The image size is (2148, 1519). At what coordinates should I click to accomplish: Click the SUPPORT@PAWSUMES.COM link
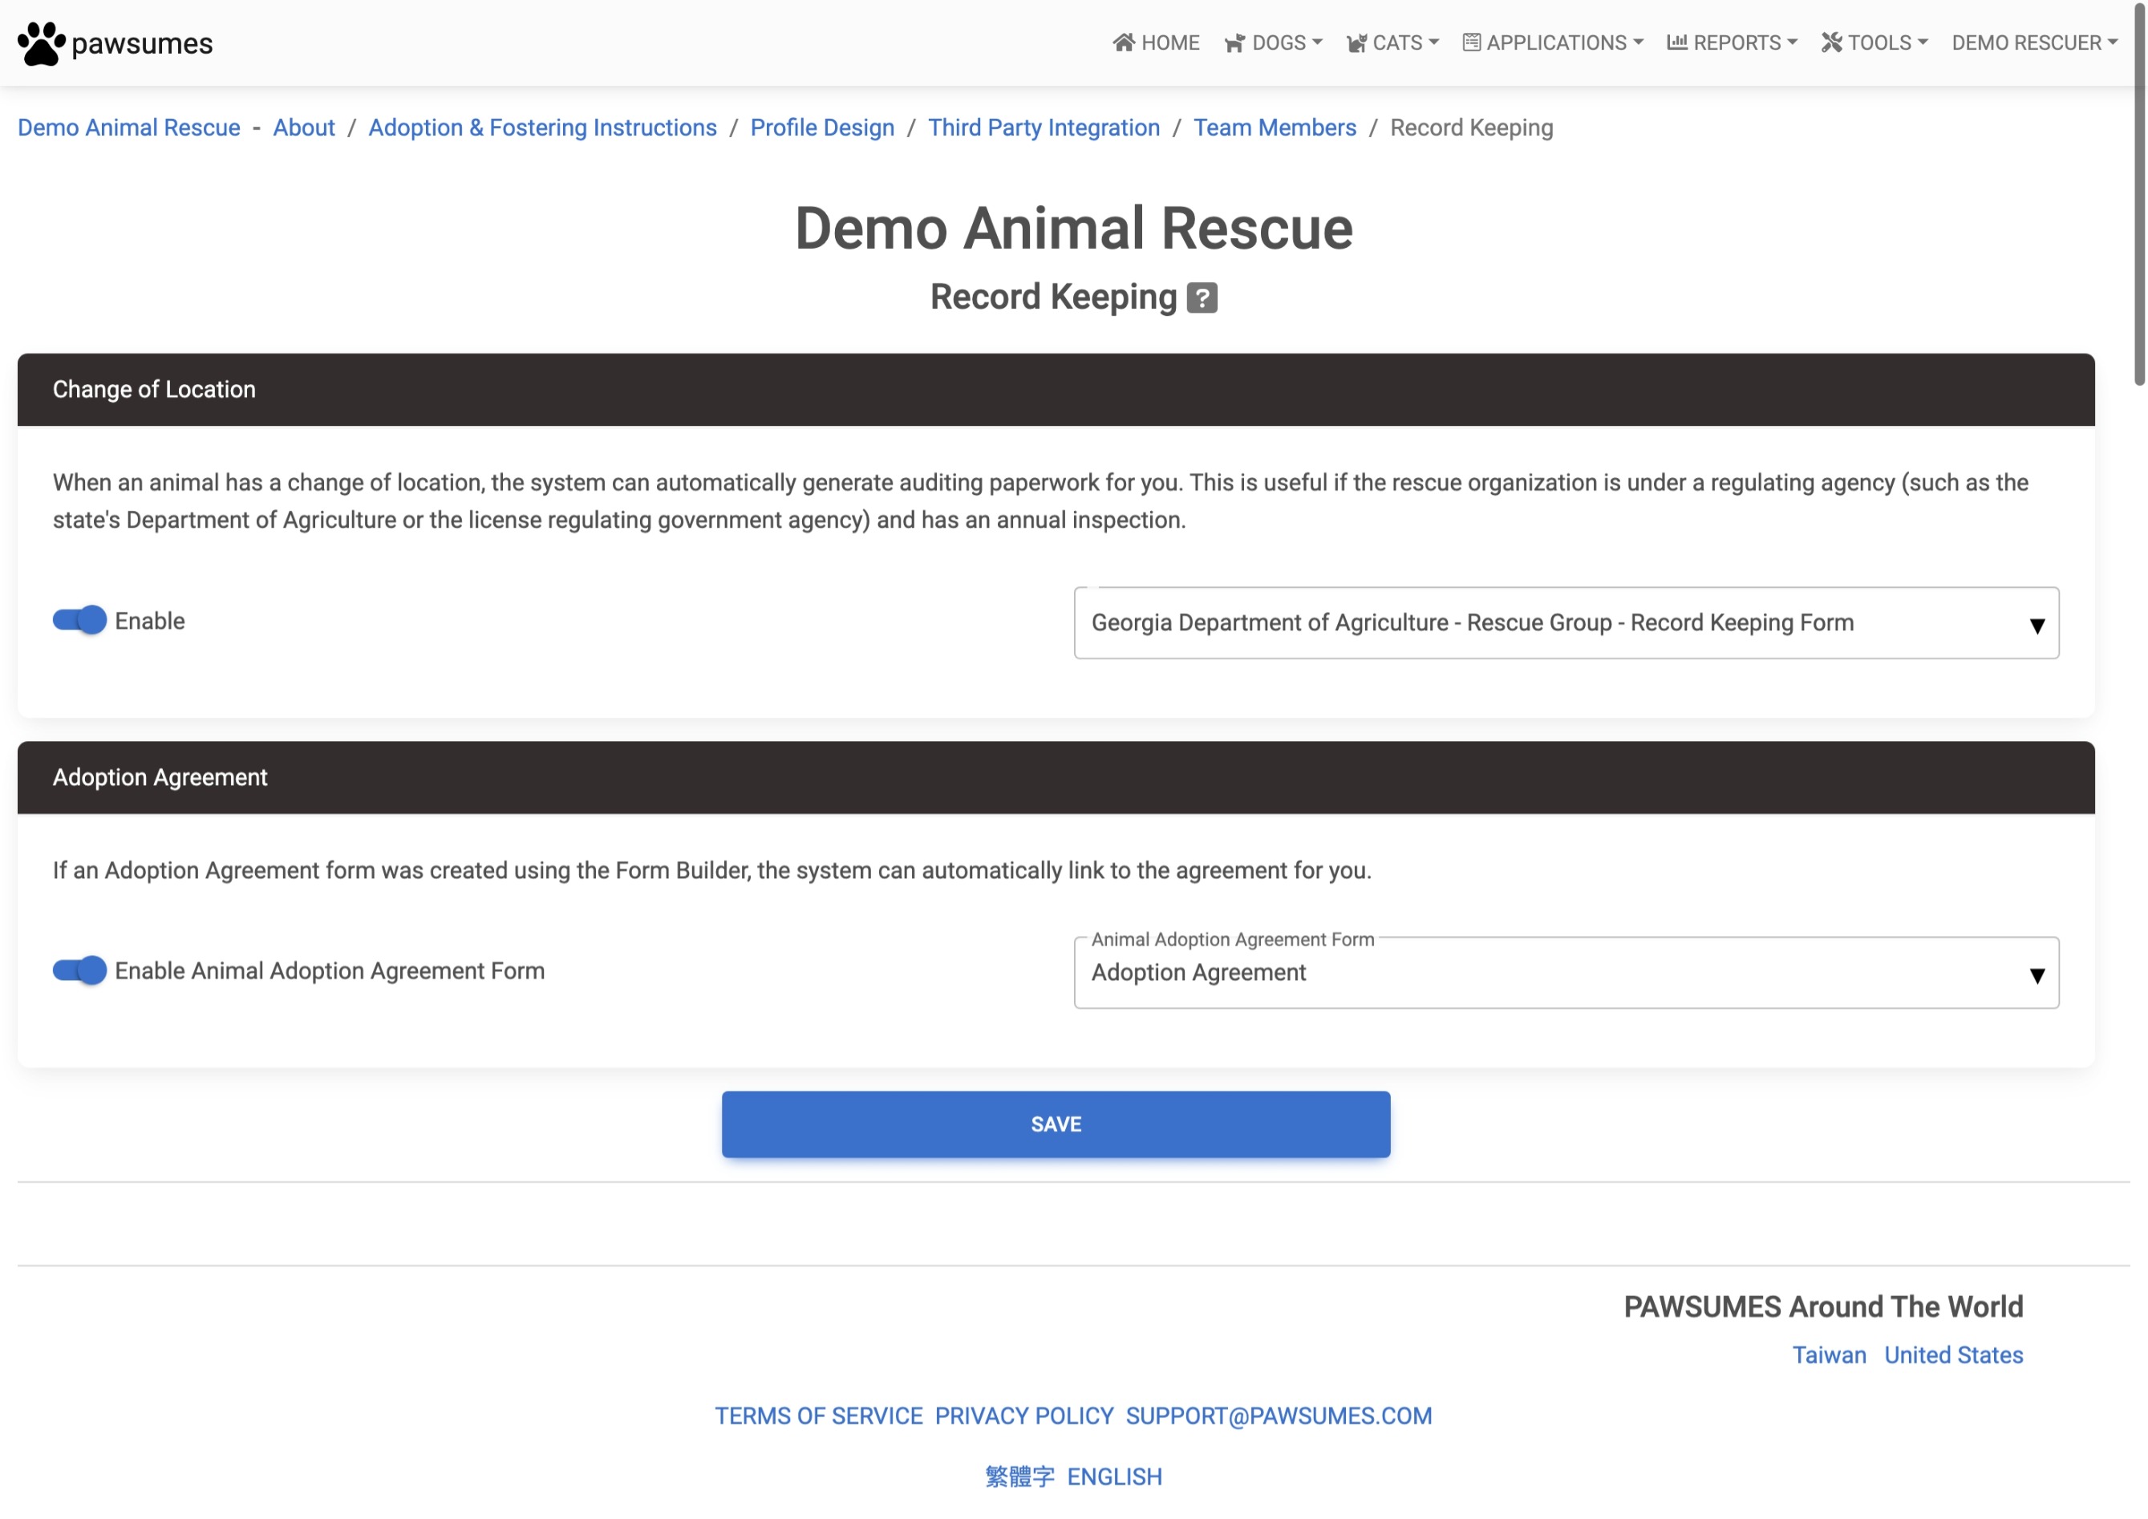[x=1279, y=1416]
